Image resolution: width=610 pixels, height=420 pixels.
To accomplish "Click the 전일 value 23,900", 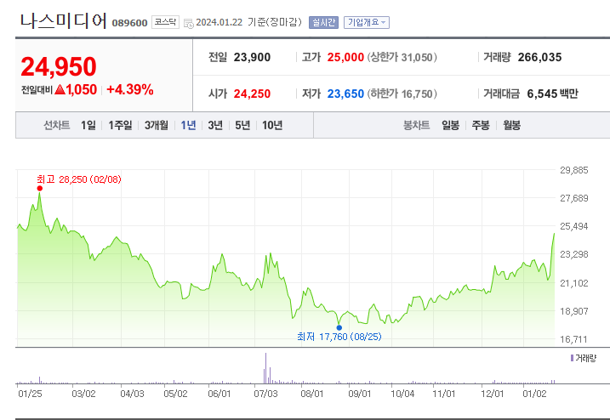I will coord(252,58).
